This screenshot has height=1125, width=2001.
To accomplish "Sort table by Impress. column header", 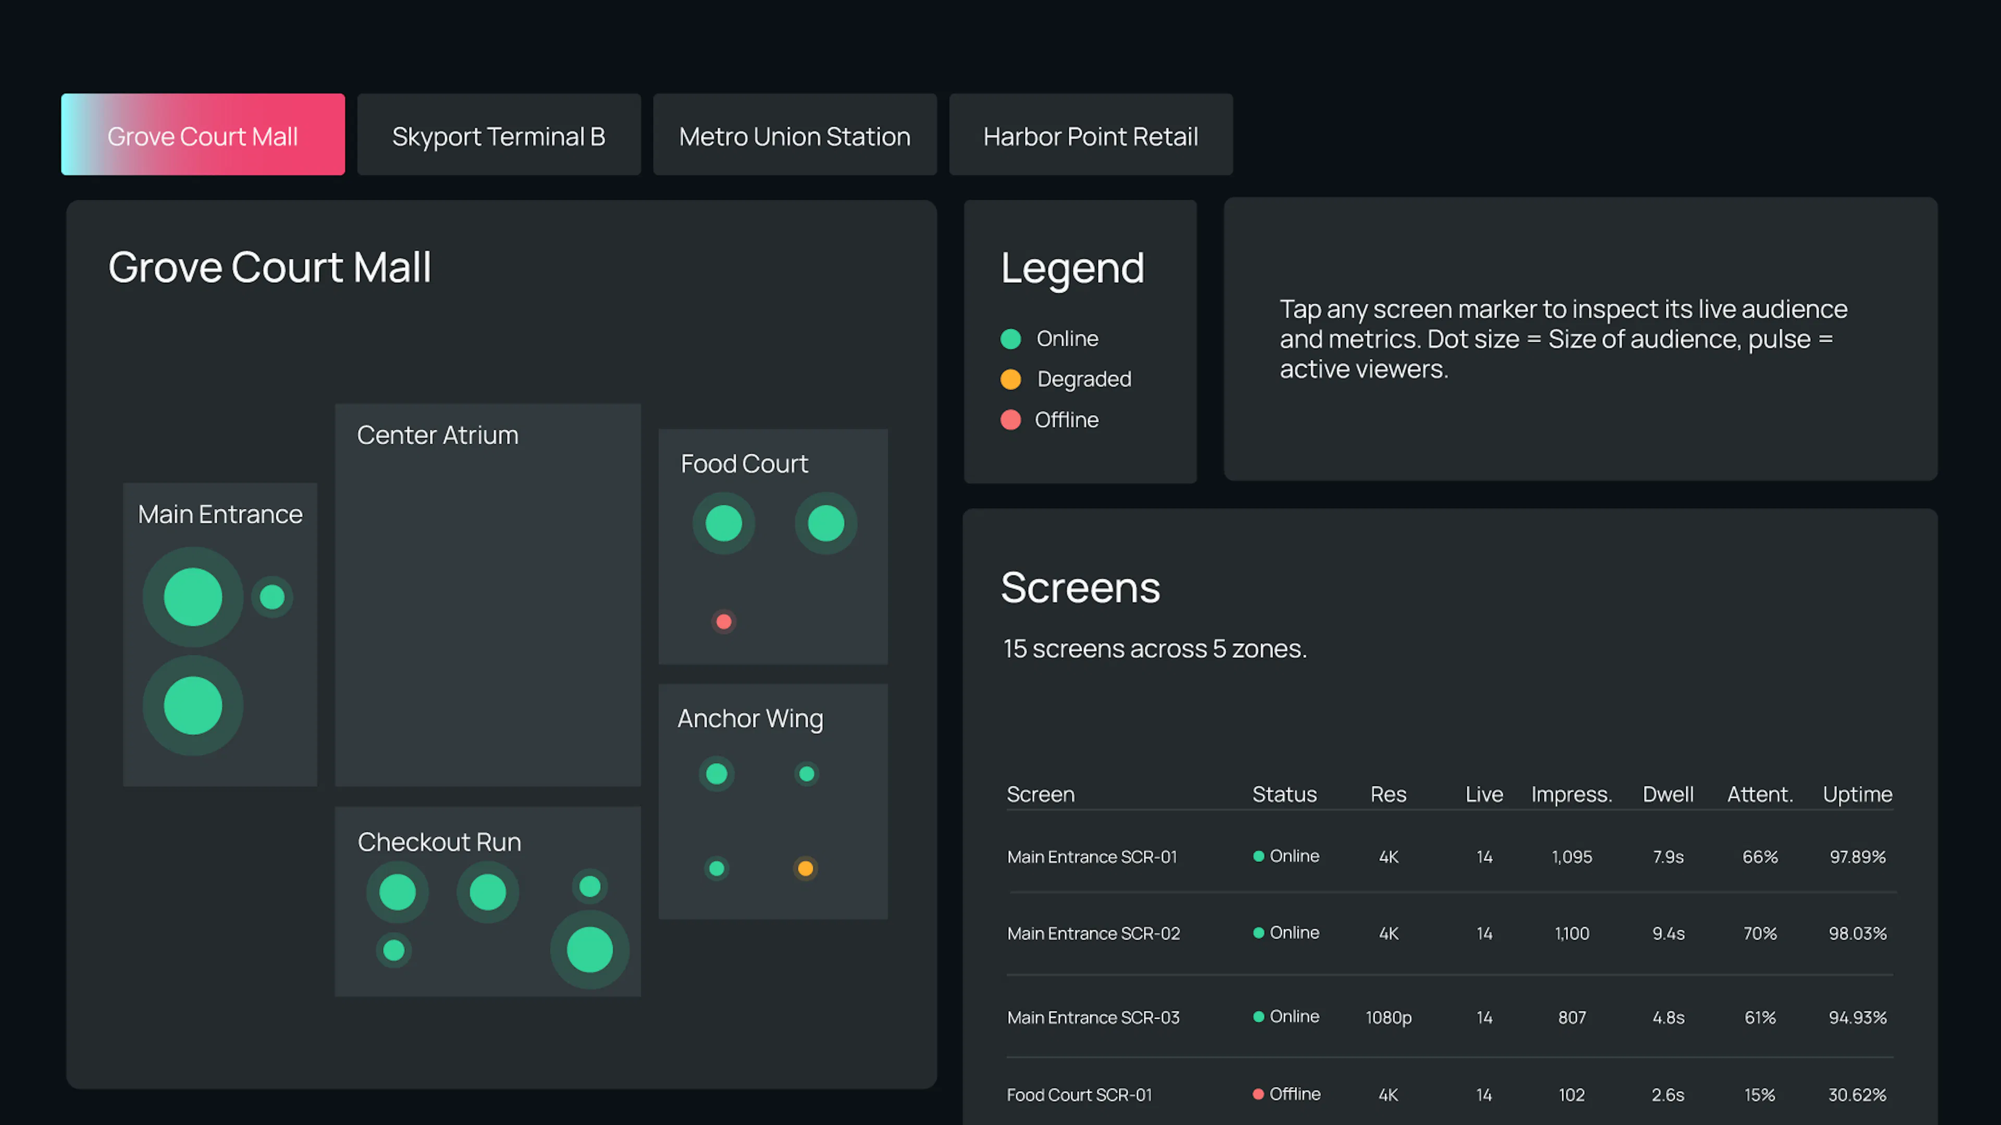I will click(1572, 794).
